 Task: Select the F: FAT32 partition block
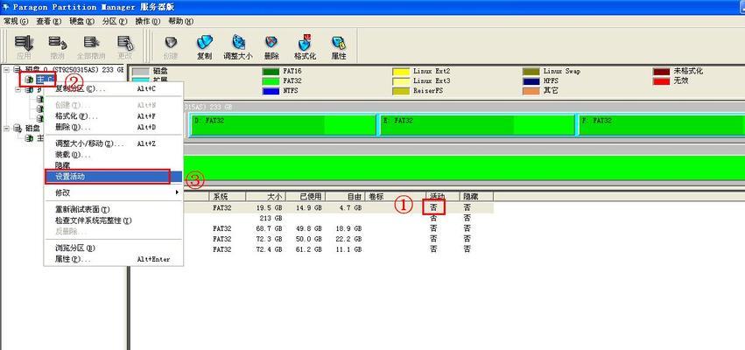click(x=661, y=124)
